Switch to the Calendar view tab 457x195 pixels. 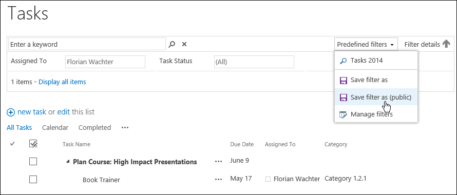click(55, 127)
